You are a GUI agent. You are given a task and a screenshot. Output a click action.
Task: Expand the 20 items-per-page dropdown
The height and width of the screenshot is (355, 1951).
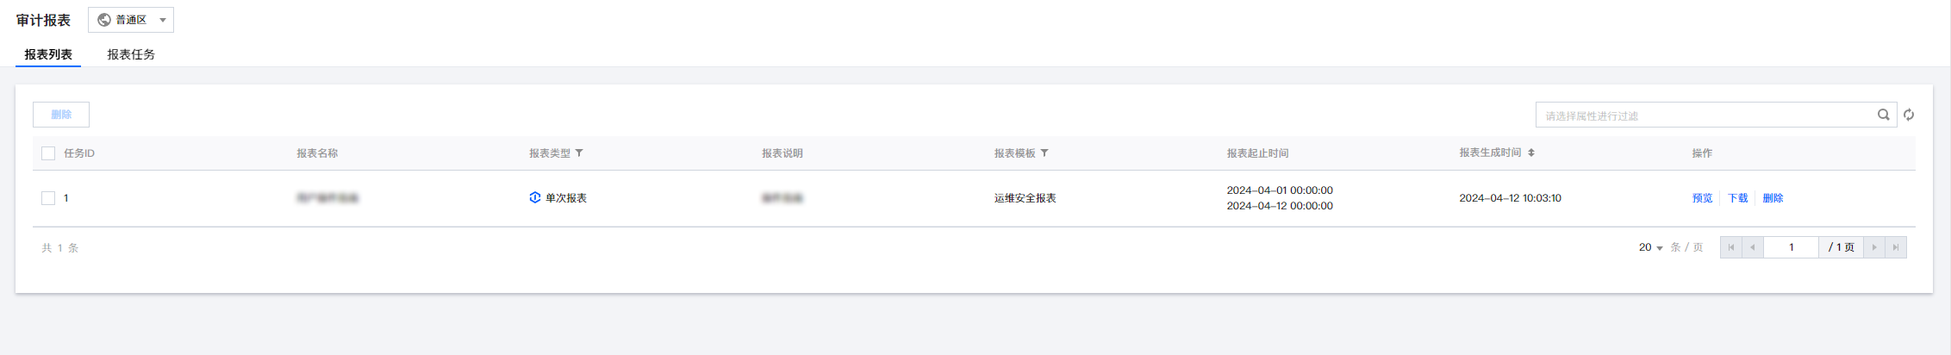1650,247
